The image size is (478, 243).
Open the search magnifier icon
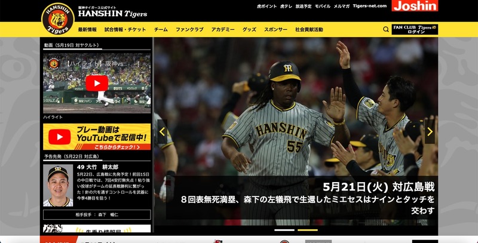tap(386, 29)
